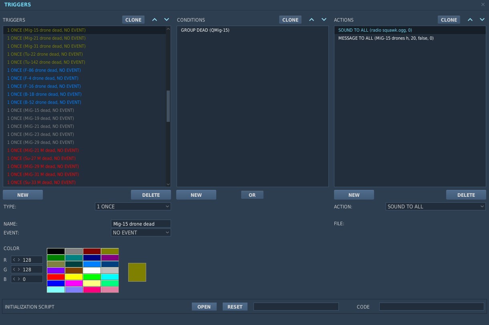The width and height of the screenshot is (489, 325).
Task: Delete the selected action
Action: 466,195
